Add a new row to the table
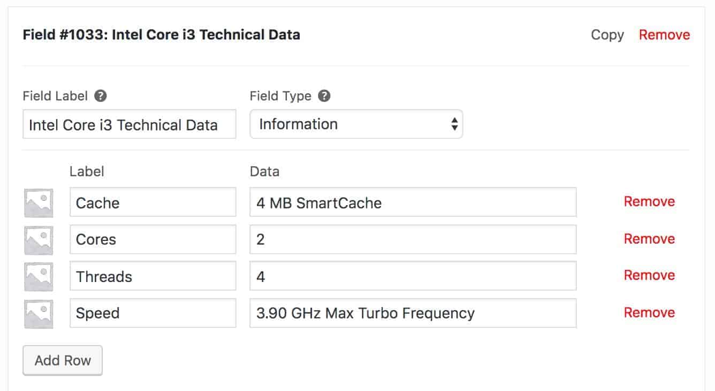Screen dimensions: 715x391 [x=63, y=361]
